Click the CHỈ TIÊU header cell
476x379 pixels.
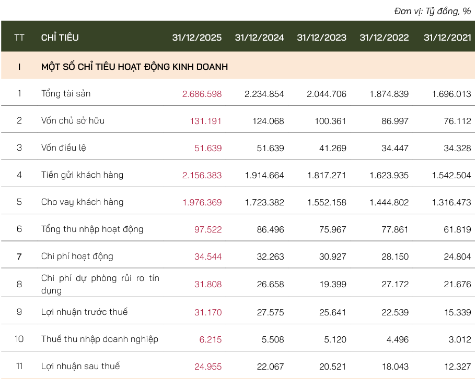(x=60, y=38)
